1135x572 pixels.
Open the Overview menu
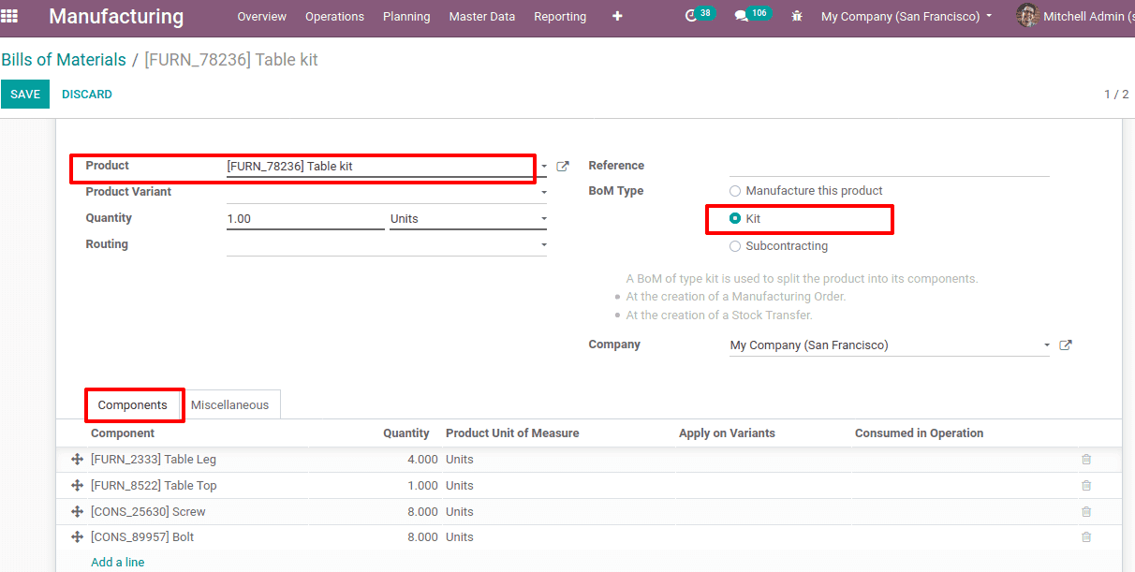[x=262, y=17]
